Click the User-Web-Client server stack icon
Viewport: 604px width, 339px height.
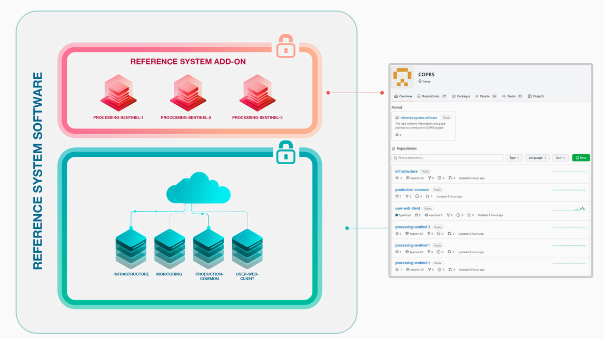tap(247, 248)
